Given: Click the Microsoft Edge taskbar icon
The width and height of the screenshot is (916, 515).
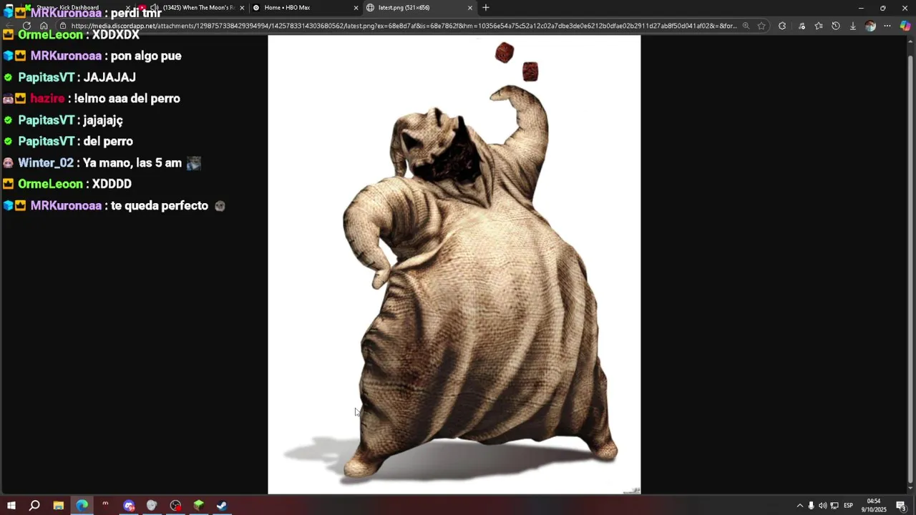Looking at the screenshot, I should (82, 506).
